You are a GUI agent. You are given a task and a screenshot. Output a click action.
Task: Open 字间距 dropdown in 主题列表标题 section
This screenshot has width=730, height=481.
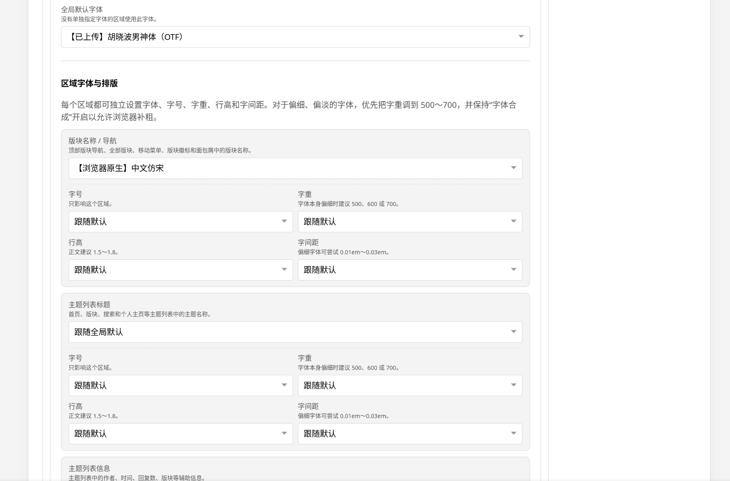(x=410, y=434)
